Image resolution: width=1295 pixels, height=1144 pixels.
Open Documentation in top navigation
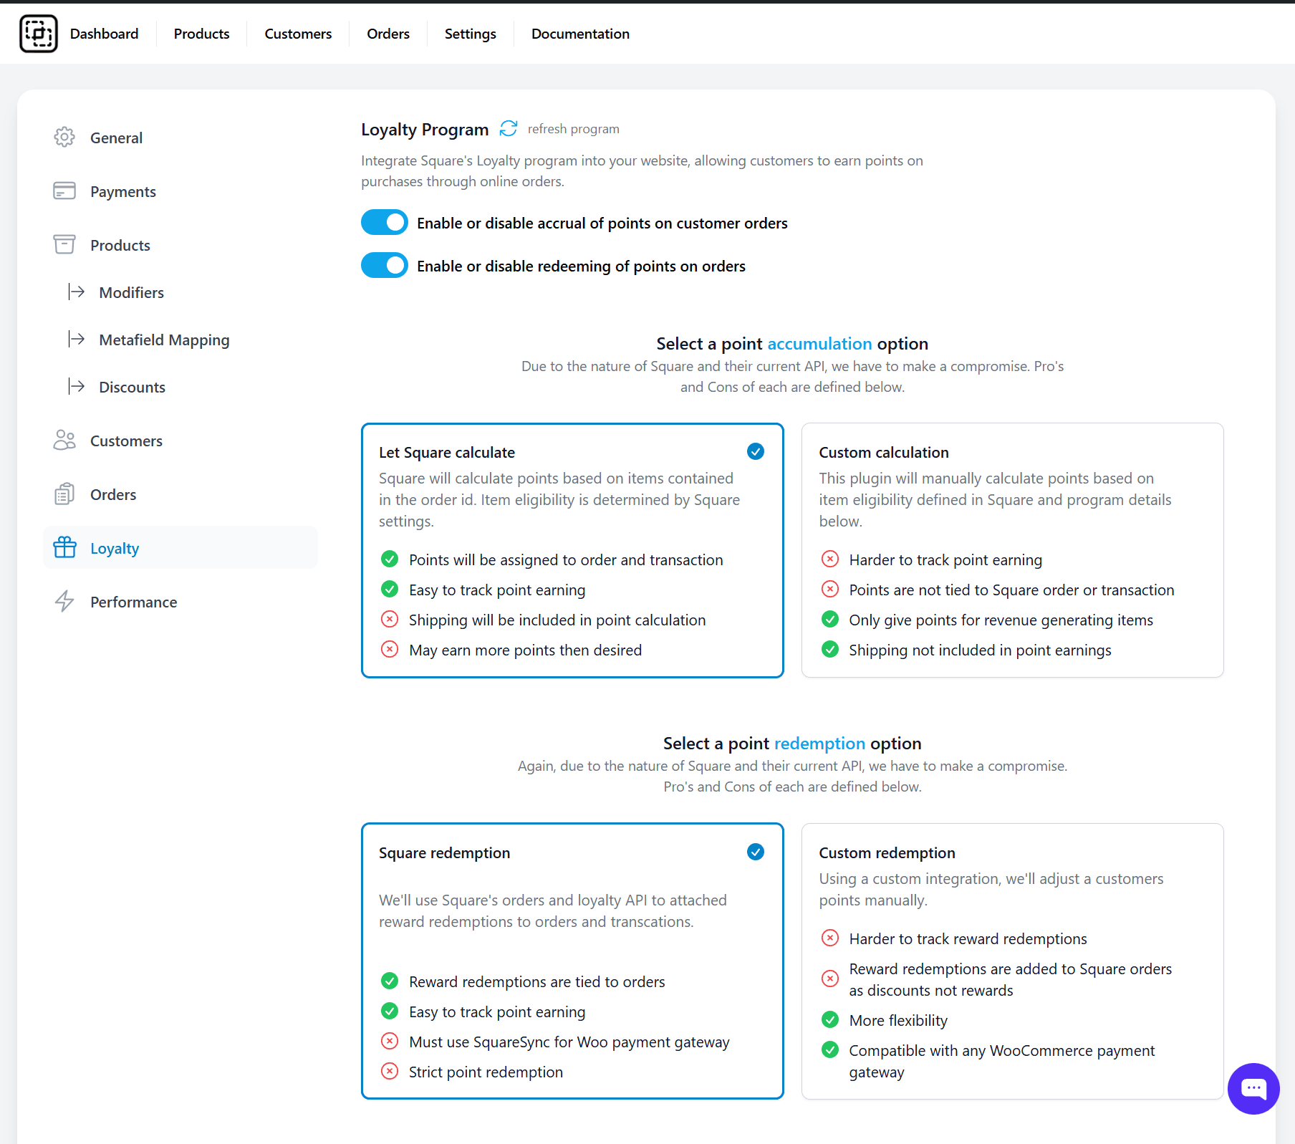(580, 34)
